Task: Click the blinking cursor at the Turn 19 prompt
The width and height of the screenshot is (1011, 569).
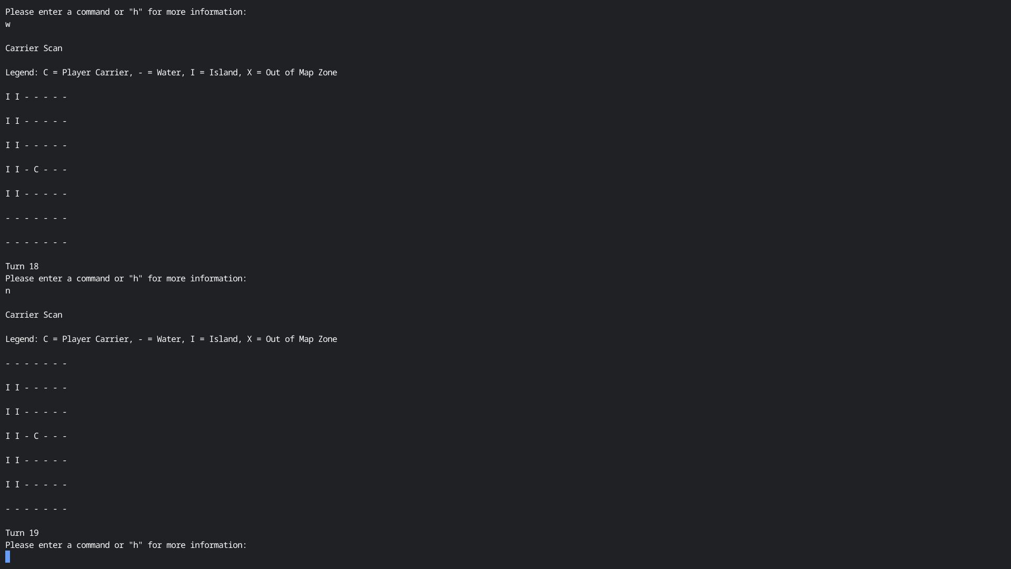Action: point(8,557)
